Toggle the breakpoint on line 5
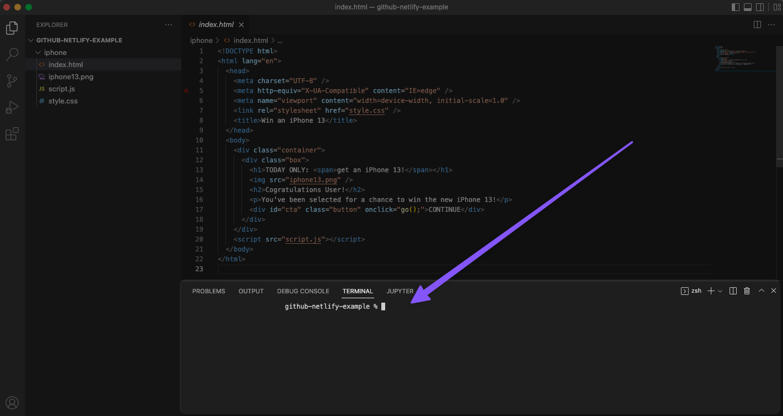This screenshot has width=783, height=416. pyautogui.click(x=186, y=91)
